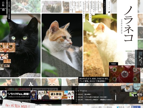Play the NEKO red cat video
This screenshot has height=108, width=143.
[x=125, y=74]
